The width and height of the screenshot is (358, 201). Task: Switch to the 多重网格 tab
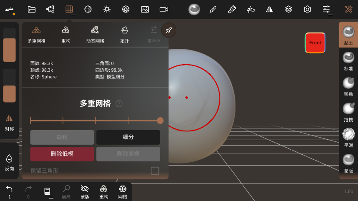click(x=37, y=35)
